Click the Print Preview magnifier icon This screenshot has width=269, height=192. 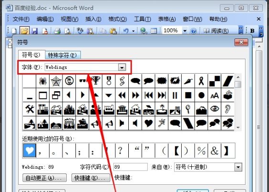[x=68, y=31]
